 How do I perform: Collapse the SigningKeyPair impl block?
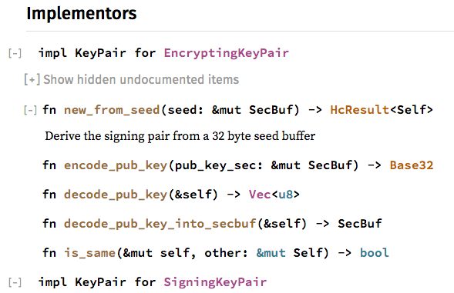point(15,282)
